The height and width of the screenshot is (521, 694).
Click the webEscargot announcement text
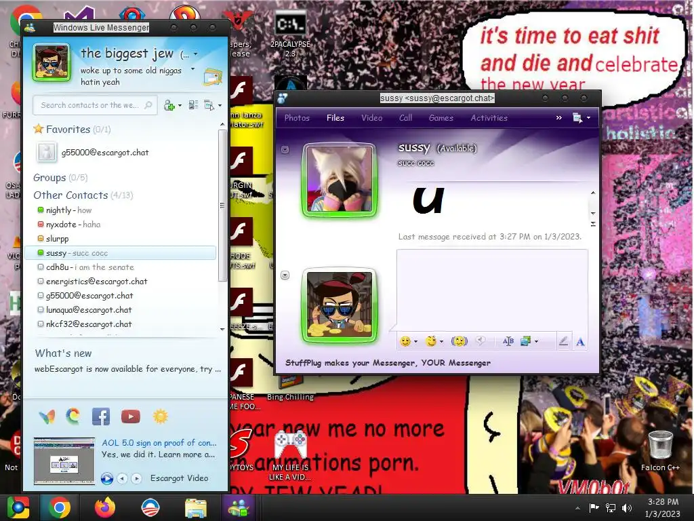point(127,369)
